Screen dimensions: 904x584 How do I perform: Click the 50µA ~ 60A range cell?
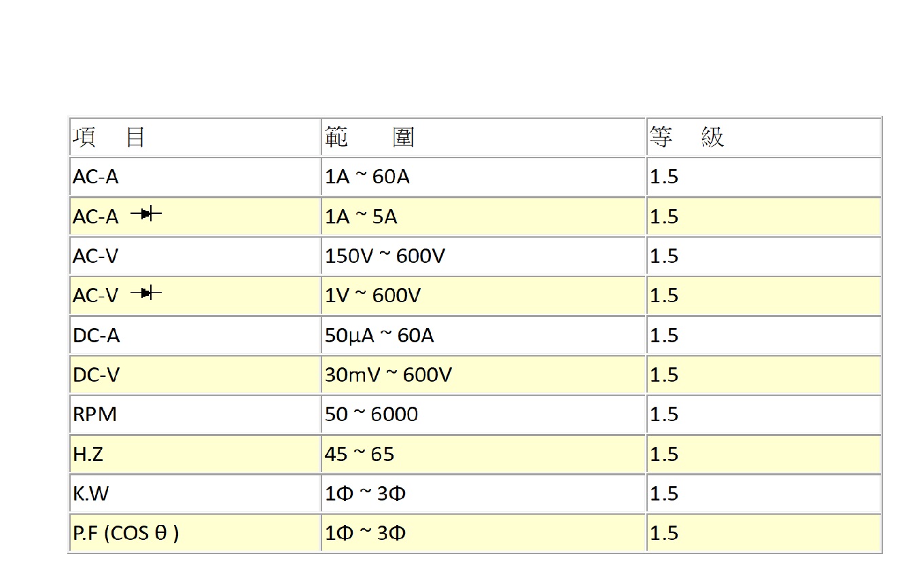click(x=379, y=335)
